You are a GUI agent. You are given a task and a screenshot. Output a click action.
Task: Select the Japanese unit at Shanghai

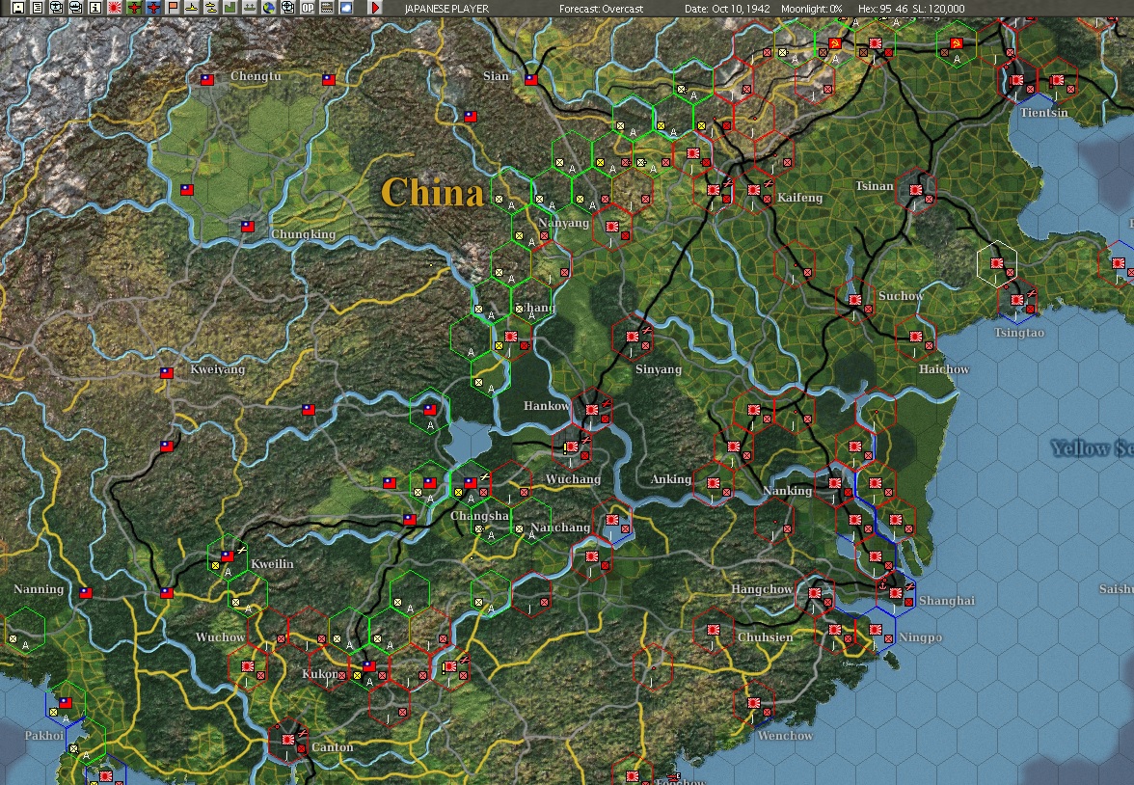(895, 593)
